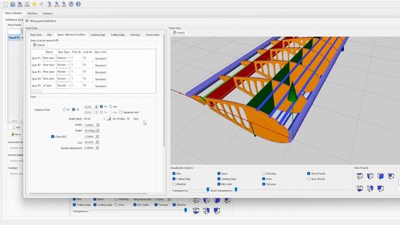The width and height of the screenshot is (400, 225).
Task: Click the DXF export toolbar icon
Action: click(x=49, y=4)
